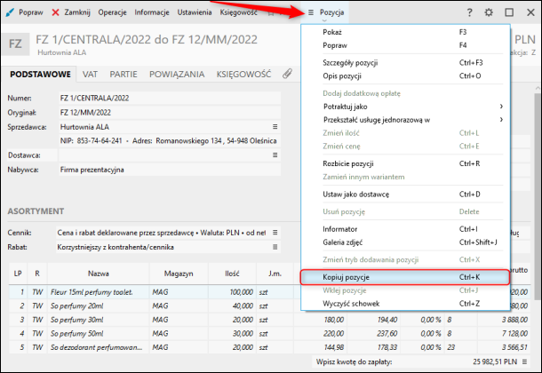Select row So dezodorant perfumowan...

pos(269,347)
